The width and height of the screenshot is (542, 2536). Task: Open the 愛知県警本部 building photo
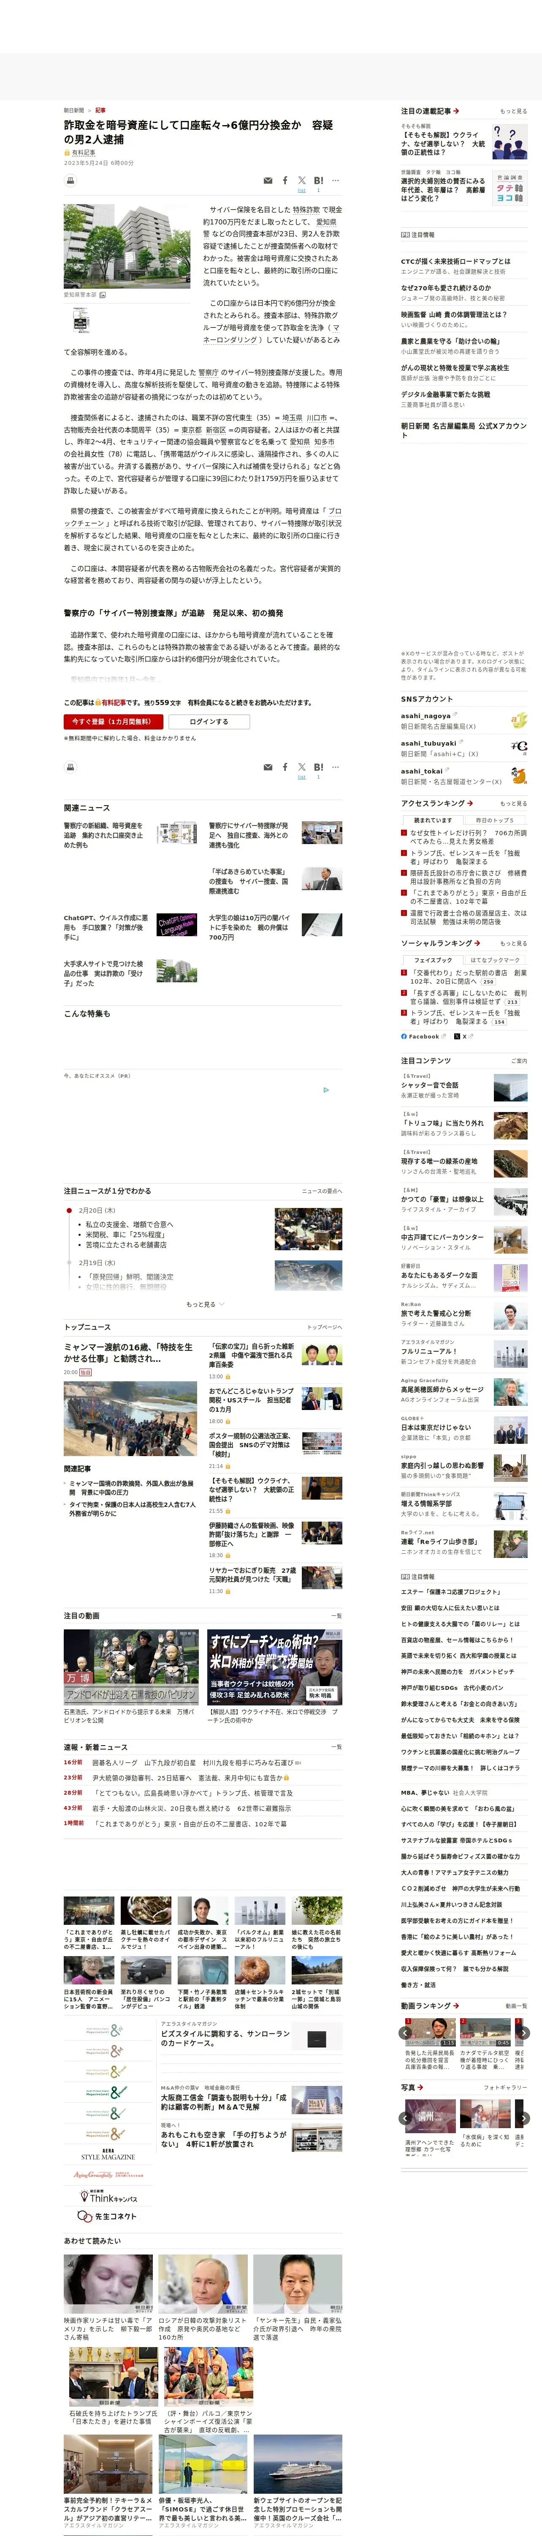(x=127, y=246)
